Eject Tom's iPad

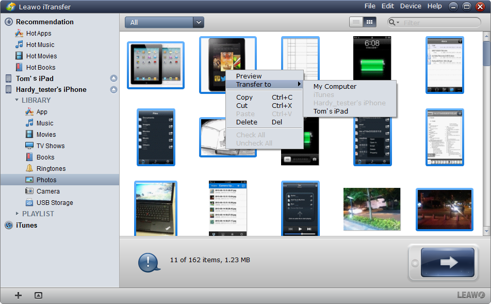[x=113, y=78]
